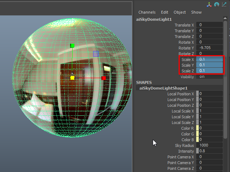The height and width of the screenshot is (172, 230).
Task: Open the Edit menu in Channel Box
Action: click(x=165, y=12)
